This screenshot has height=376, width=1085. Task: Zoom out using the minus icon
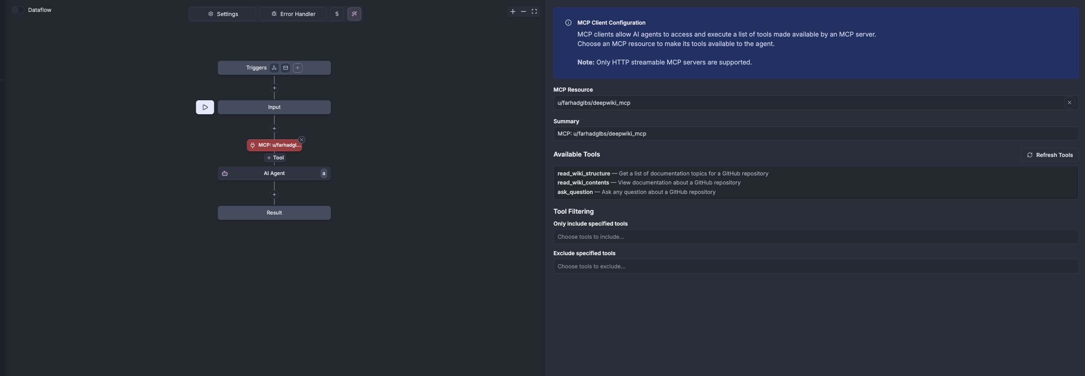(x=524, y=12)
